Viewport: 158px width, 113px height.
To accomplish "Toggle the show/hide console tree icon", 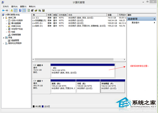I will (16, 10).
